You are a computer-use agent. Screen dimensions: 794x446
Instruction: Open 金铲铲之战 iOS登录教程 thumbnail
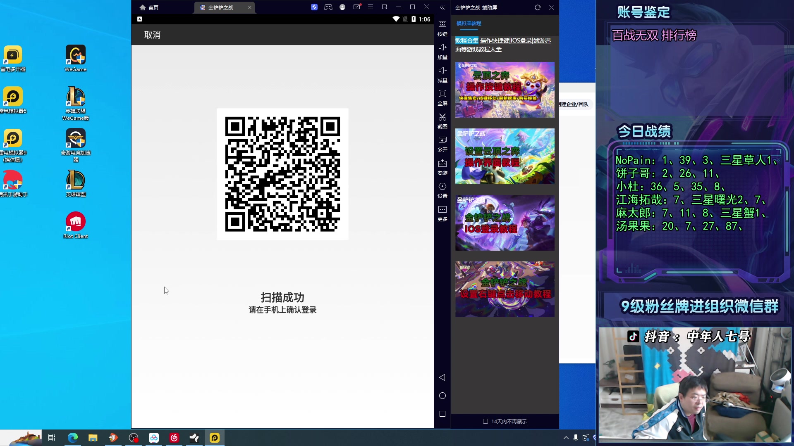(505, 223)
